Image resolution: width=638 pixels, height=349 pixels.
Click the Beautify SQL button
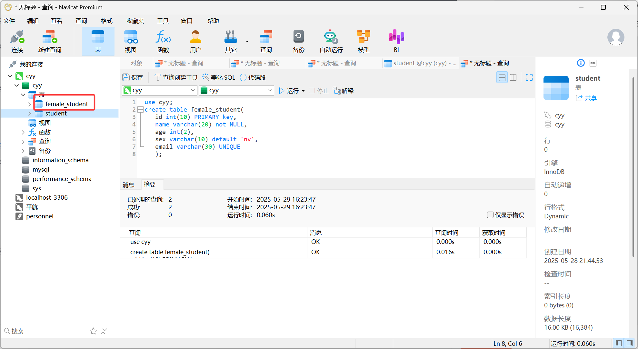click(219, 77)
